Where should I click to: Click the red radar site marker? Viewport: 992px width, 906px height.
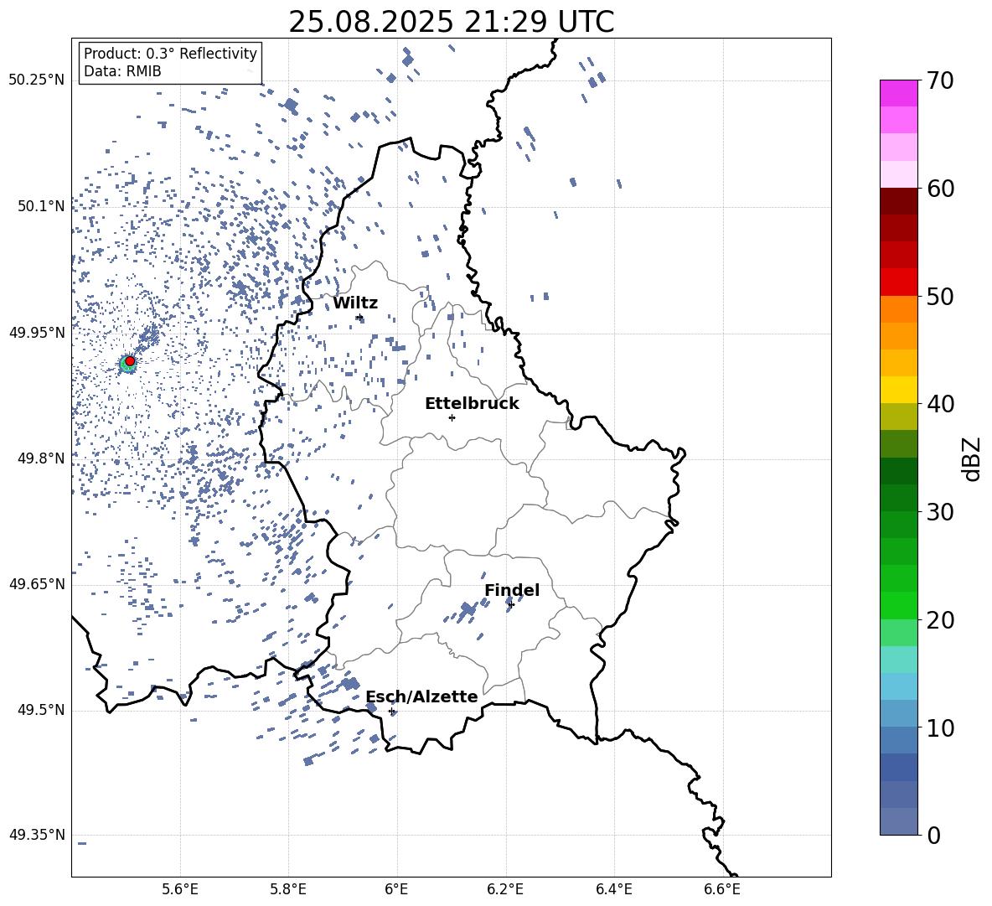(130, 361)
